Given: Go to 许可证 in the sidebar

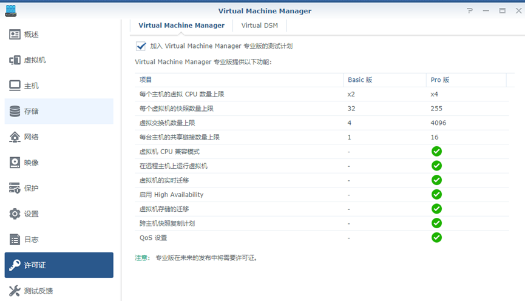Looking at the screenshot, I should tap(59, 265).
